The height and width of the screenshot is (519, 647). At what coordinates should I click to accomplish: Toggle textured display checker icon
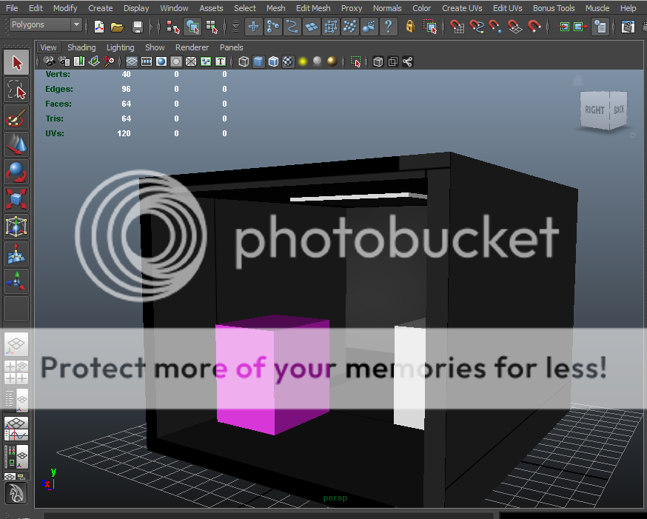tap(288, 62)
